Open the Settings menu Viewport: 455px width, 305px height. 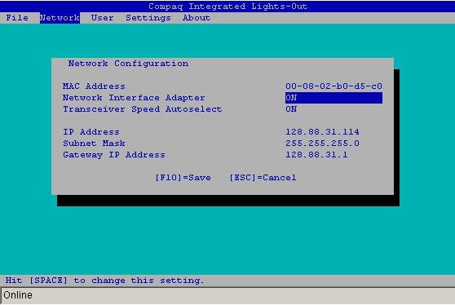click(x=148, y=18)
